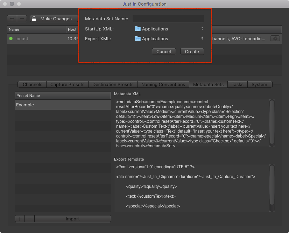Remove host with the top minus button
The width and height of the screenshot is (289, 233).
(x=22, y=19)
